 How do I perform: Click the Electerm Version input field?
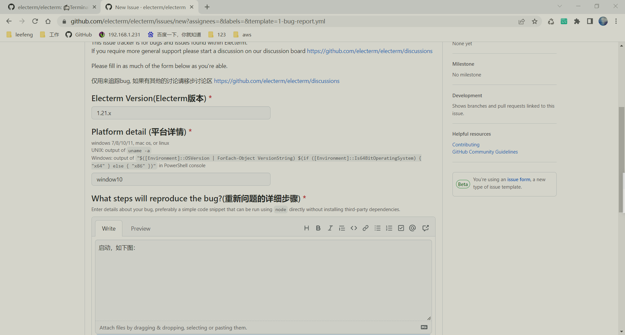[x=181, y=113]
